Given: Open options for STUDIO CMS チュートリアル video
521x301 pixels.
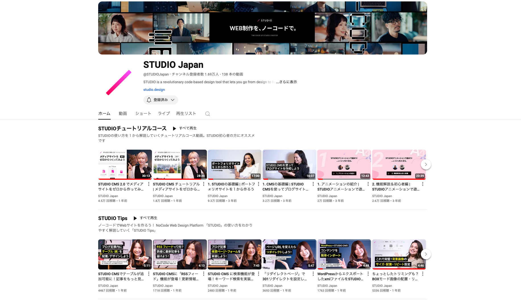Looking at the screenshot, I should 203,184.
